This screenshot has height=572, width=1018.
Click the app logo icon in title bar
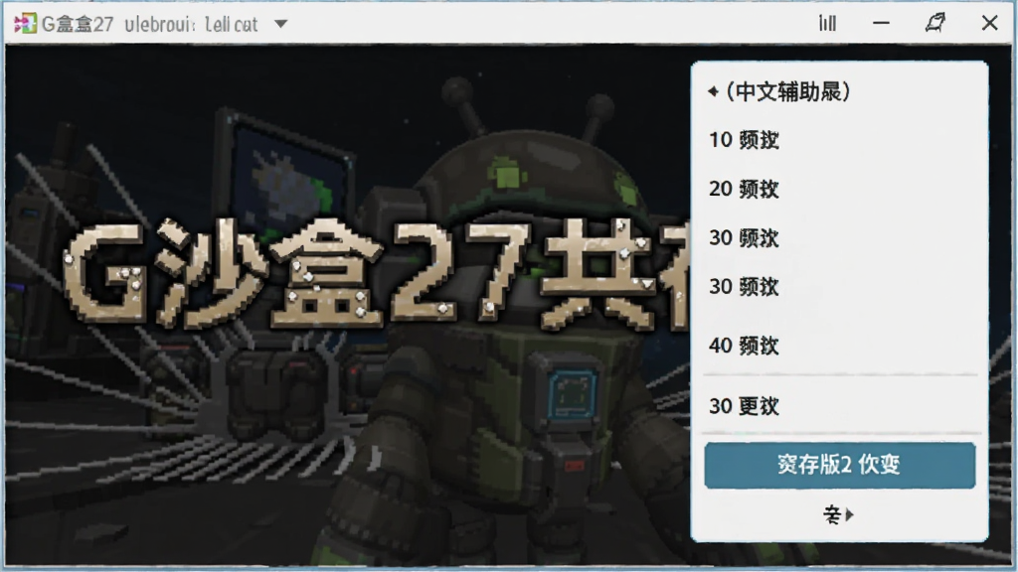point(25,24)
